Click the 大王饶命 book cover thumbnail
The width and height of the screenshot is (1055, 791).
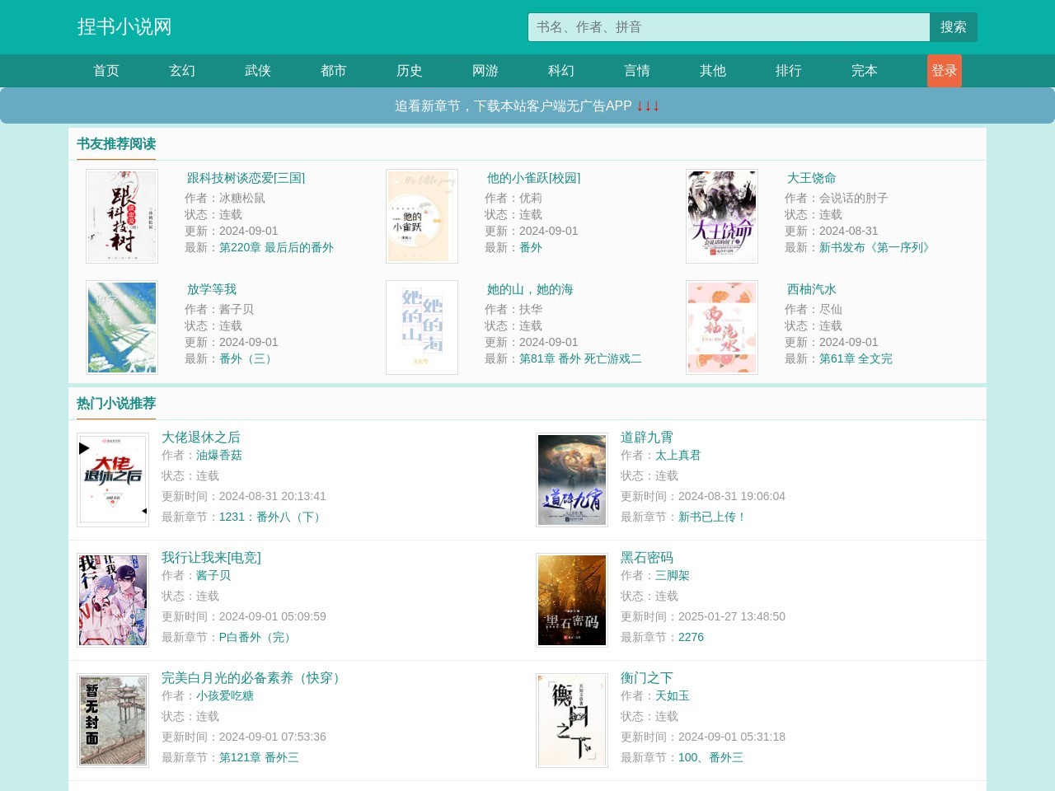(721, 217)
